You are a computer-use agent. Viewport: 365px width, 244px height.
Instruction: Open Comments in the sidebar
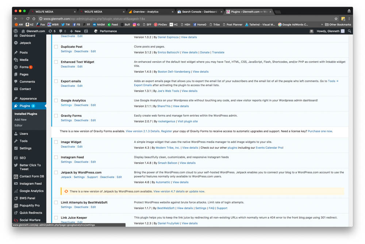(x=27, y=82)
